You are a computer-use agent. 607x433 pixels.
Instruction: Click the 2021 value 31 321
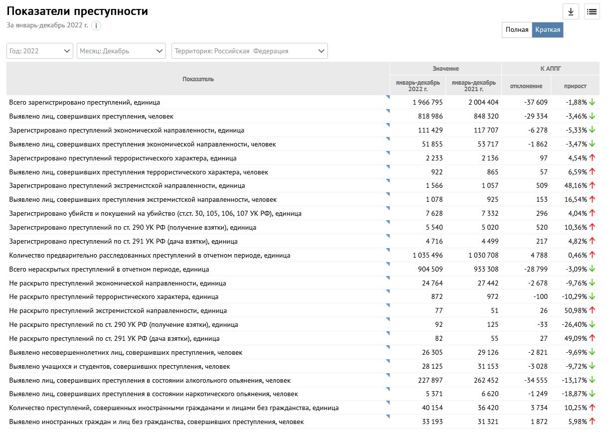(487, 422)
